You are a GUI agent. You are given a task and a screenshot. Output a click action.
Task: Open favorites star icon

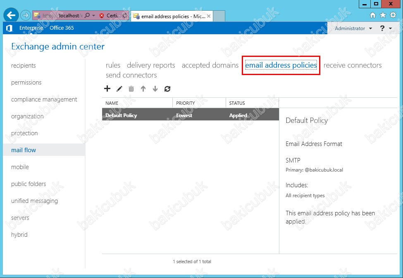tap(383, 15)
